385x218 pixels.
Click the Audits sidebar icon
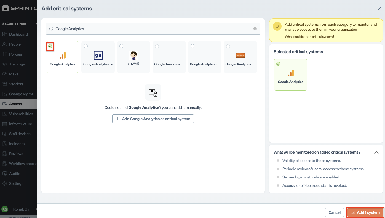(4, 174)
